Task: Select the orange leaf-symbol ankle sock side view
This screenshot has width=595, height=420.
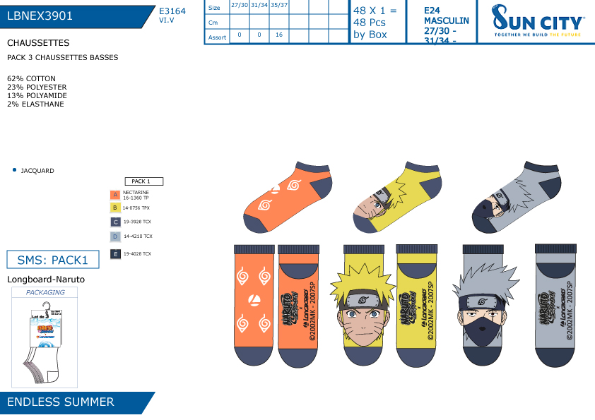Action: click(x=288, y=197)
